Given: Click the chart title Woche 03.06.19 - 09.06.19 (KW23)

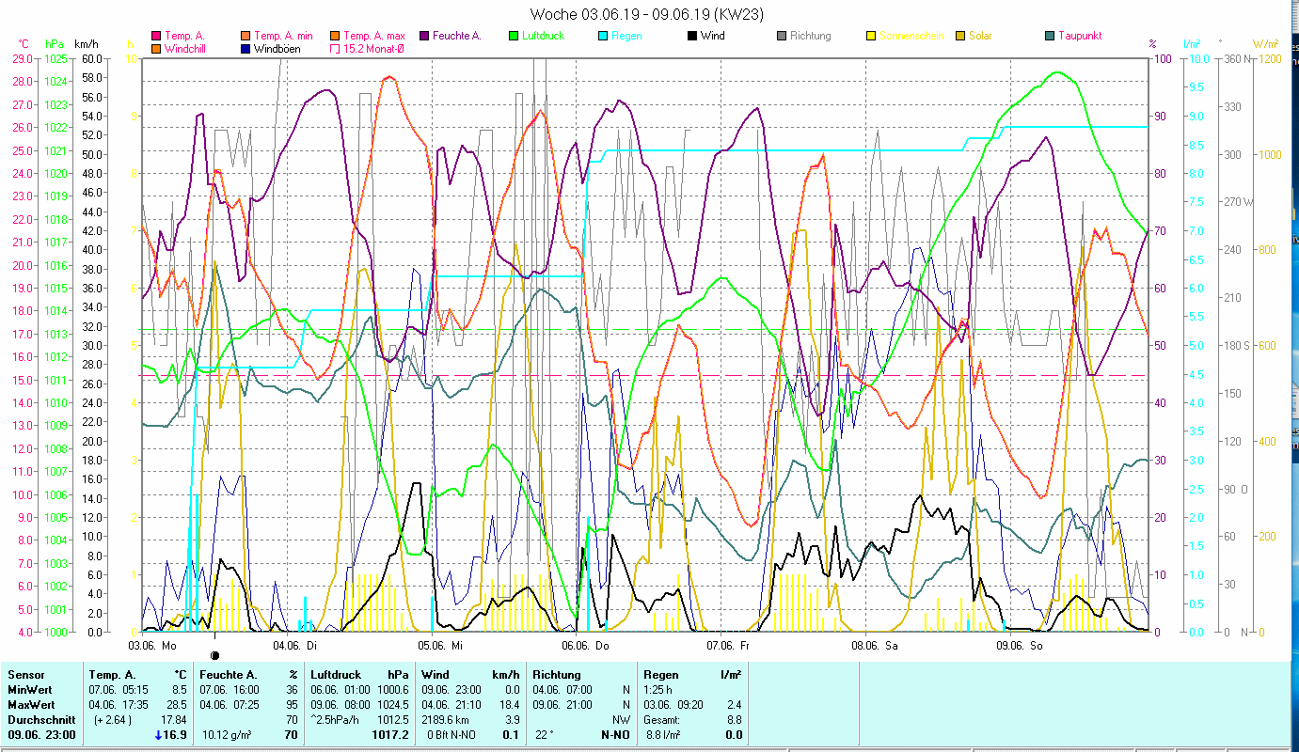Looking at the screenshot, I should coord(647,14).
